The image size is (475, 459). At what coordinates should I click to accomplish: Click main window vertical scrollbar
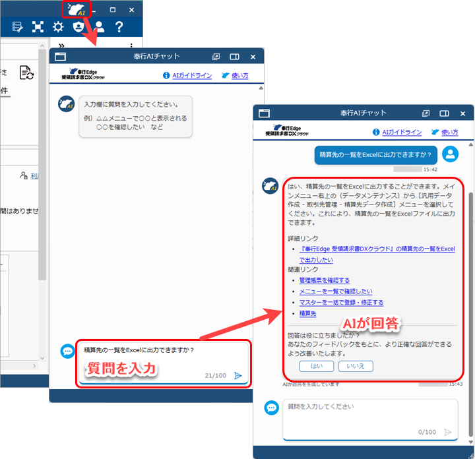(x=42, y=165)
